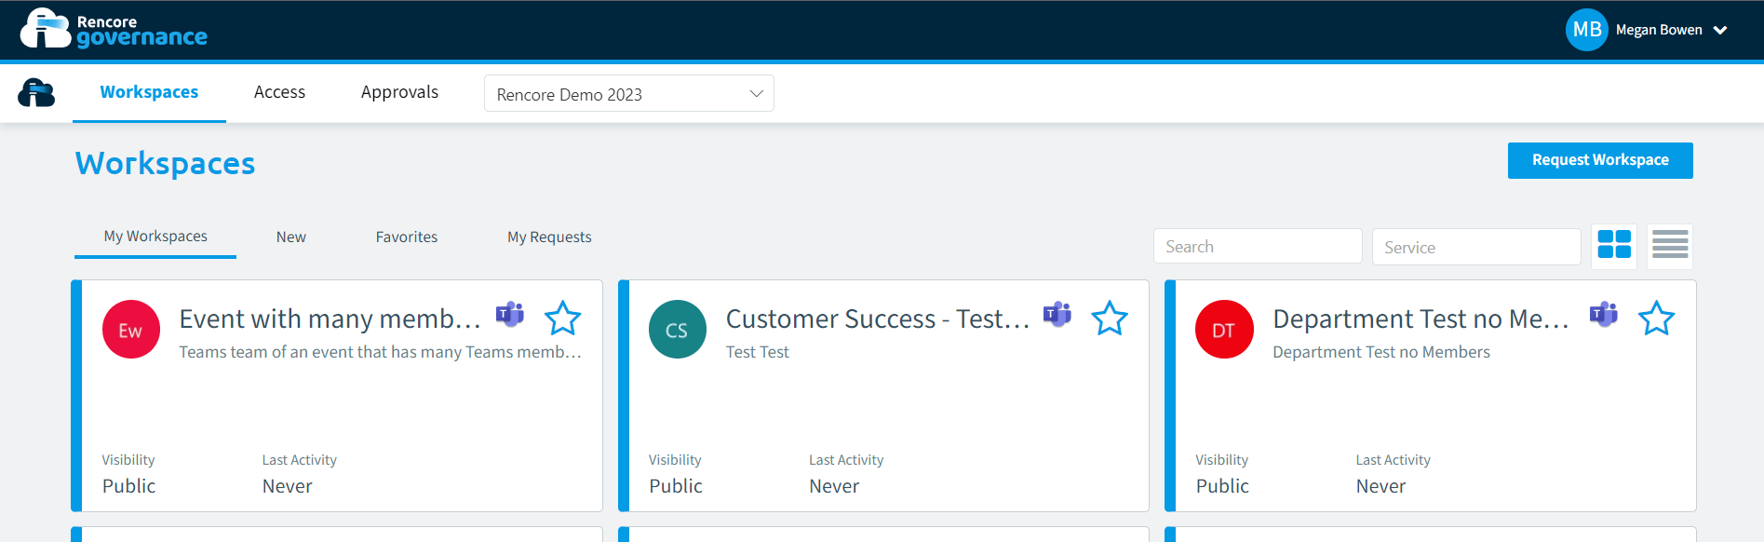Image resolution: width=1764 pixels, height=542 pixels.
Task: Click the Megan Bowen user name
Action: [x=1659, y=30]
